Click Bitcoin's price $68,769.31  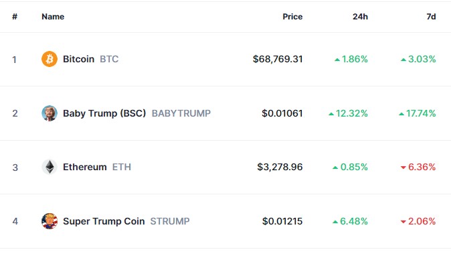click(278, 59)
